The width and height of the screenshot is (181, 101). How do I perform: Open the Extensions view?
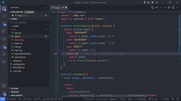click(4, 47)
